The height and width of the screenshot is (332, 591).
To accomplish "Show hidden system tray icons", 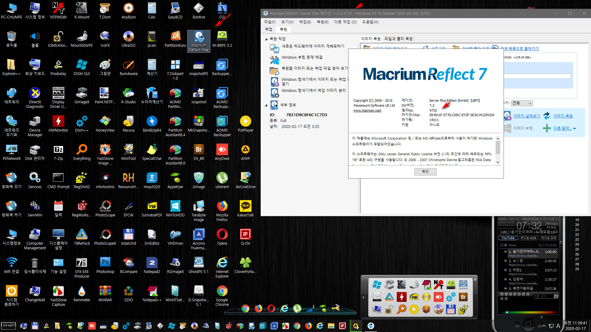I will point(544,326).
